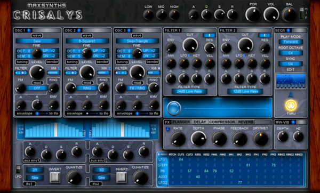Click the Filter 1 RES knob

click(x=210, y=48)
